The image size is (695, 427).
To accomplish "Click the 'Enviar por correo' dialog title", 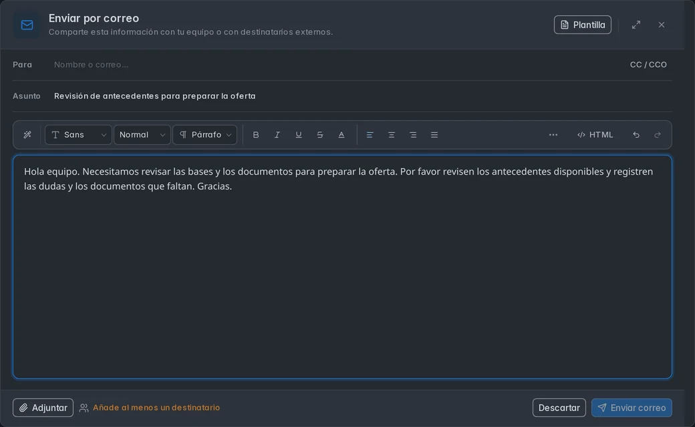I will click(x=94, y=18).
